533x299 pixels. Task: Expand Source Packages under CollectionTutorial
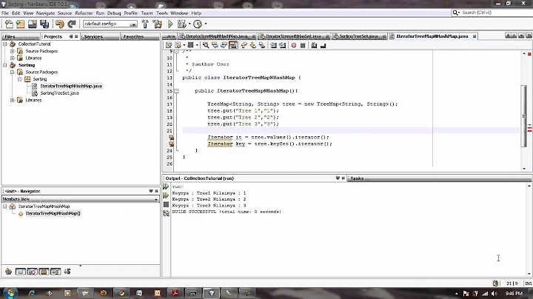tap(13, 51)
